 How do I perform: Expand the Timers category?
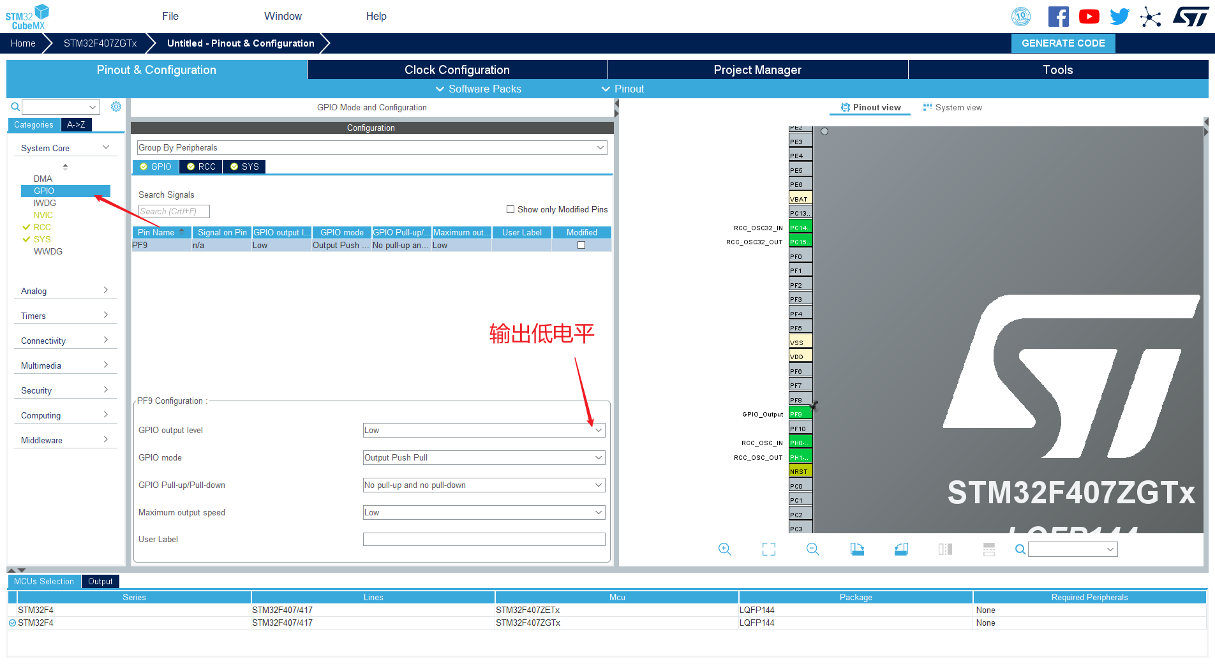(65, 316)
